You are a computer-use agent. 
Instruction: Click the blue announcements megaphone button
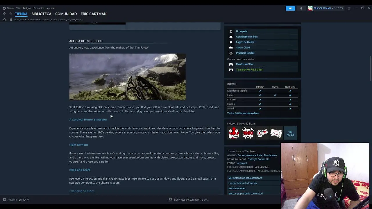pos(290,8)
